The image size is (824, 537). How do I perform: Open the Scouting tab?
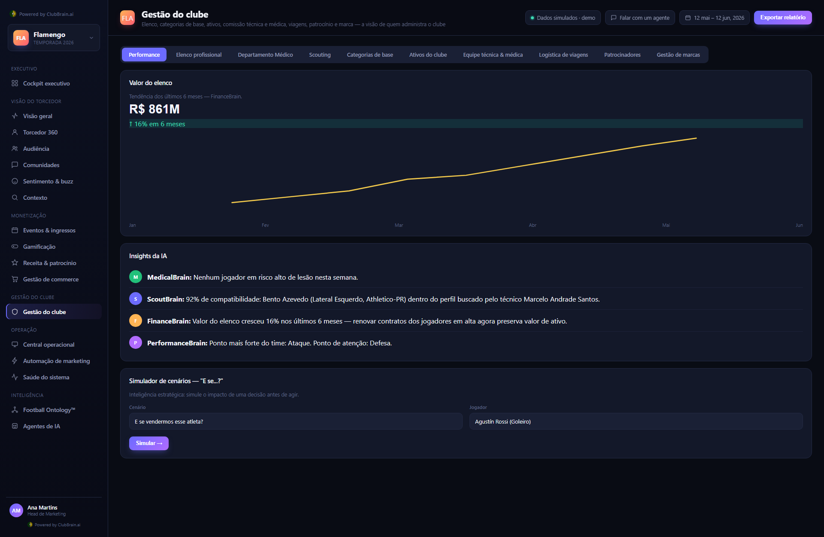point(320,55)
